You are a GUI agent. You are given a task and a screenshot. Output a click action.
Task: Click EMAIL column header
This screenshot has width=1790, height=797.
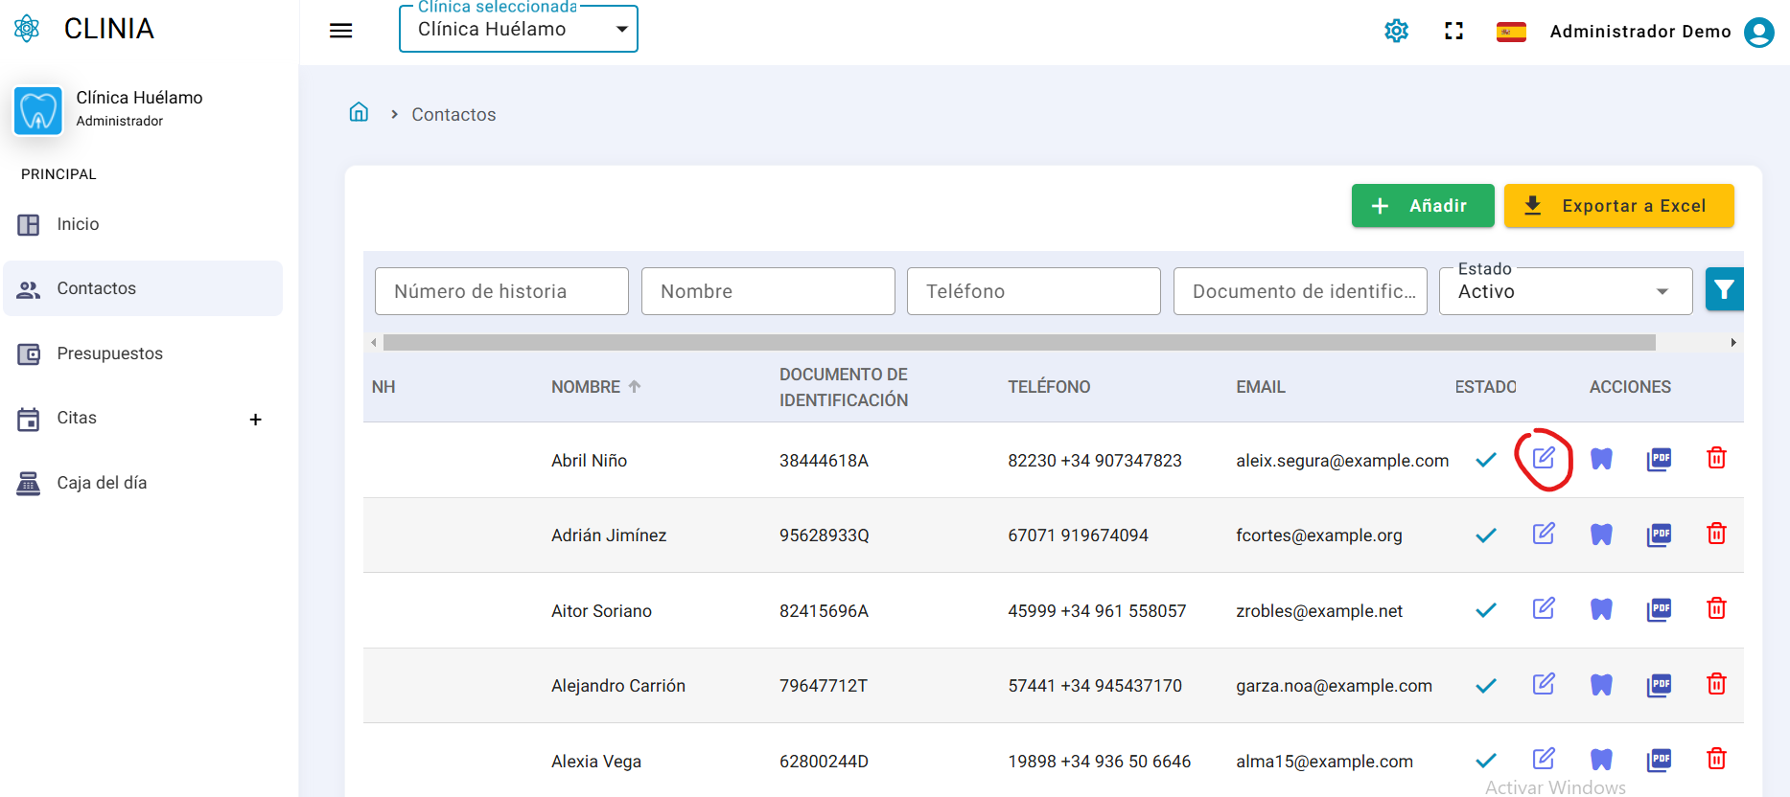tap(1261, 387)
